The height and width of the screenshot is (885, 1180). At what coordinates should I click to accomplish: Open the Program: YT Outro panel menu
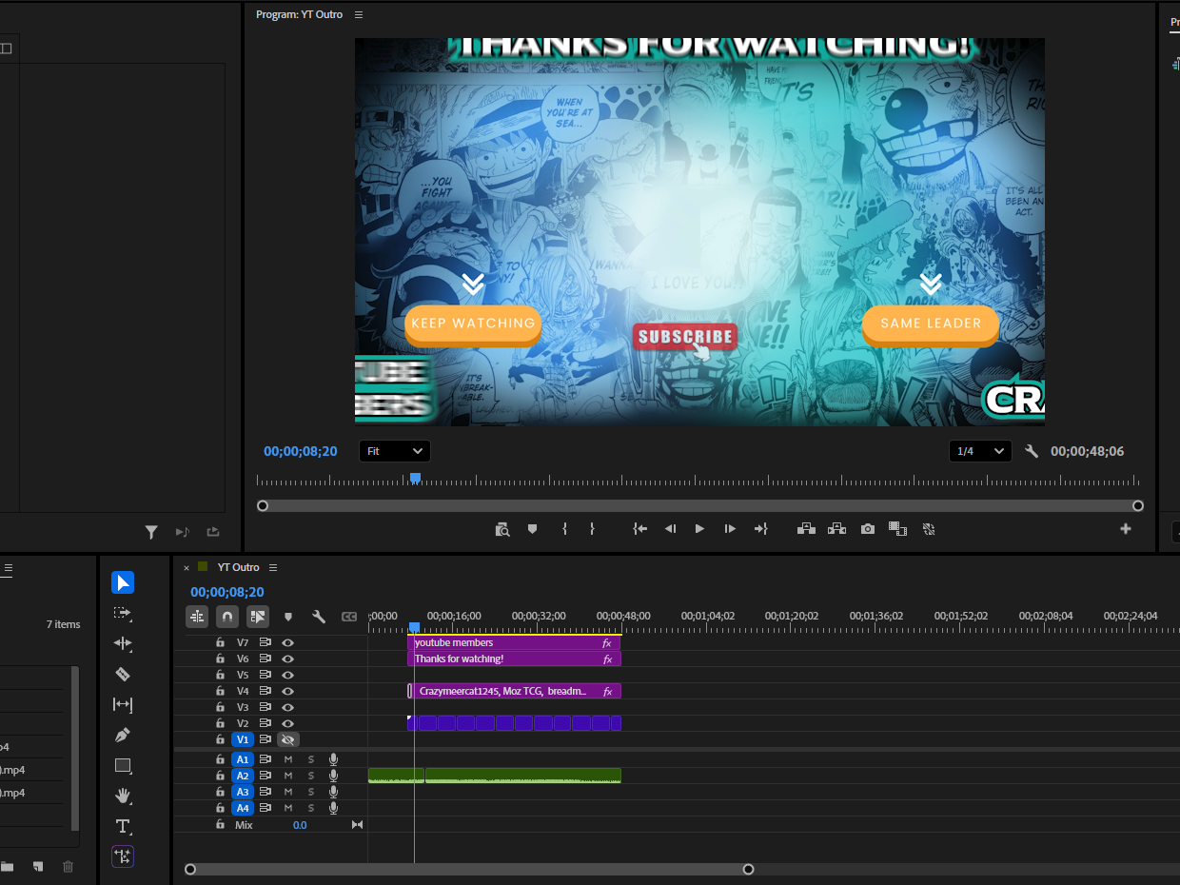tap(359, 14)
